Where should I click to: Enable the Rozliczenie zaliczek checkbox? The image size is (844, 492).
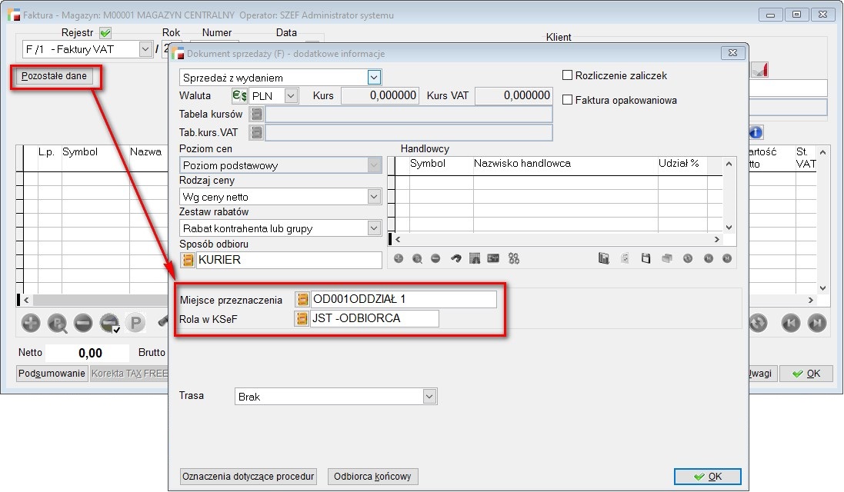[x=568, y=75]
